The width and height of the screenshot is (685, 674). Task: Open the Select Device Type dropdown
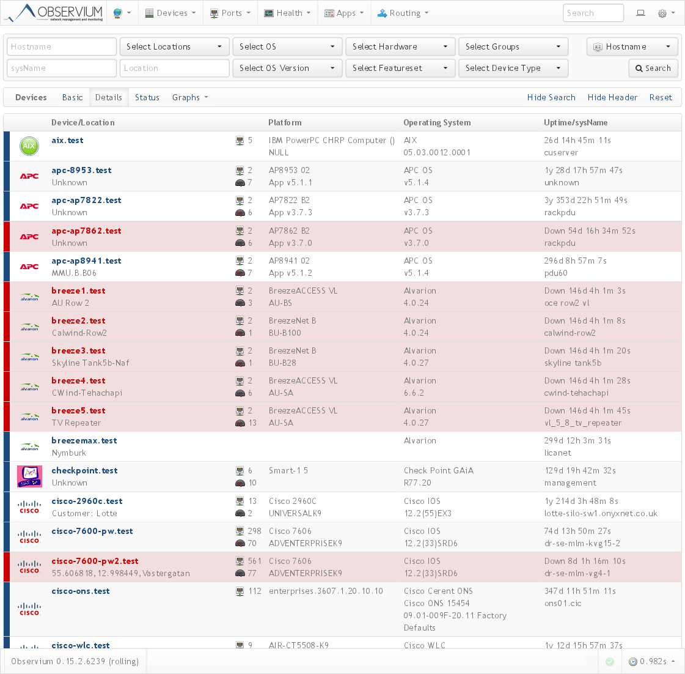click(x=513, y=69)
